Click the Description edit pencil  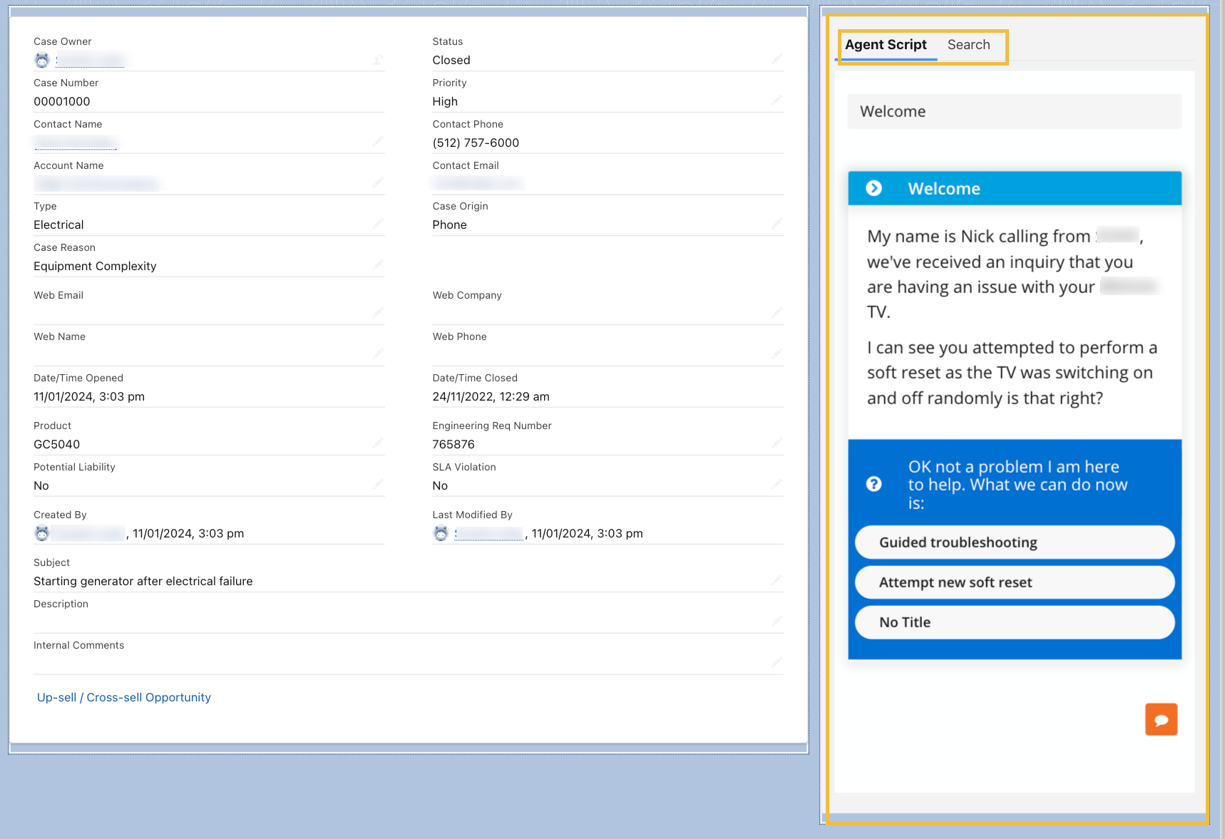point(777,621)
